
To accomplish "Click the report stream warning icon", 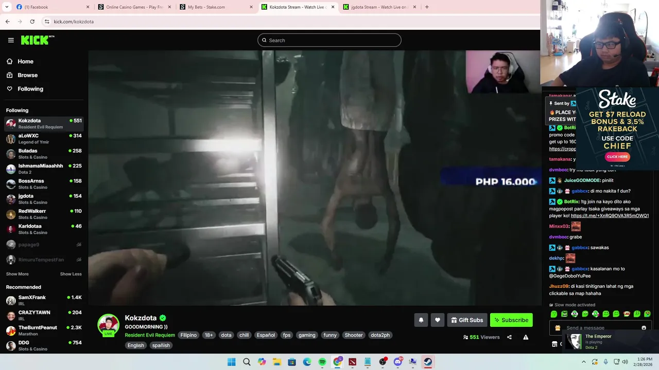I will coord(526,337).
